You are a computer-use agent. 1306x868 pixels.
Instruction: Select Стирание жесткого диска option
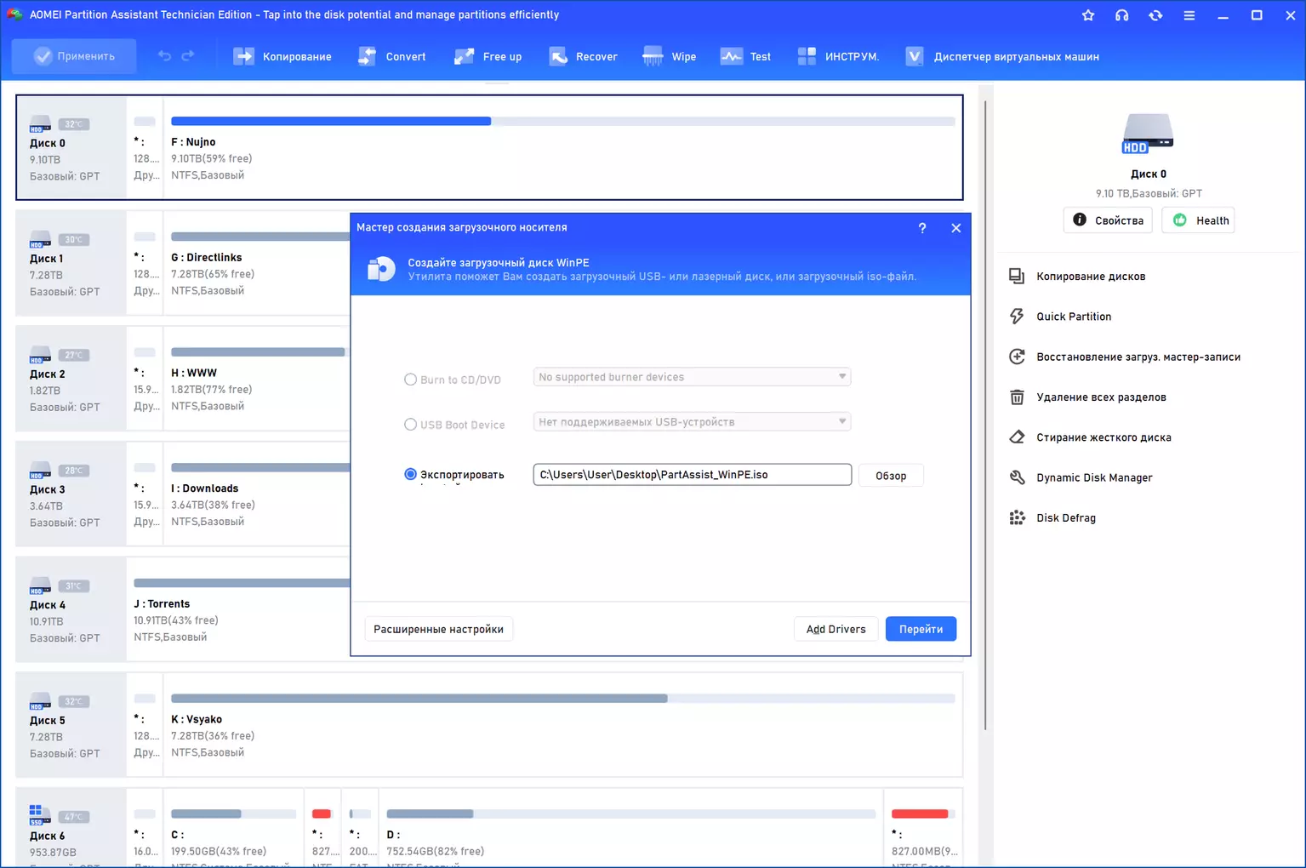coord(1104,437)
